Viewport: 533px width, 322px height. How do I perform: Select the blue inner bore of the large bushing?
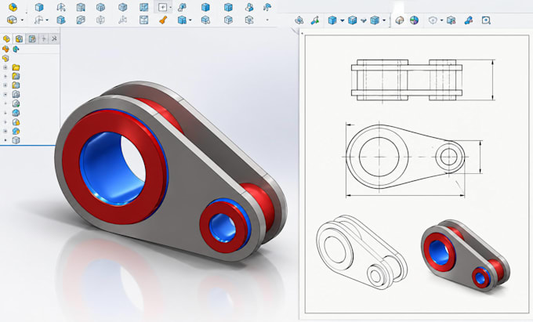coord(102,170)
